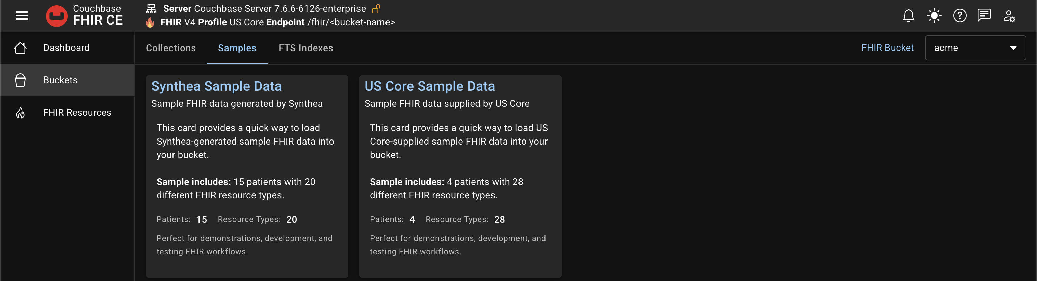Screen dimensions: 1037x281
Task: Switch to the FTS Indexes tab
Action: click(305, 48)
